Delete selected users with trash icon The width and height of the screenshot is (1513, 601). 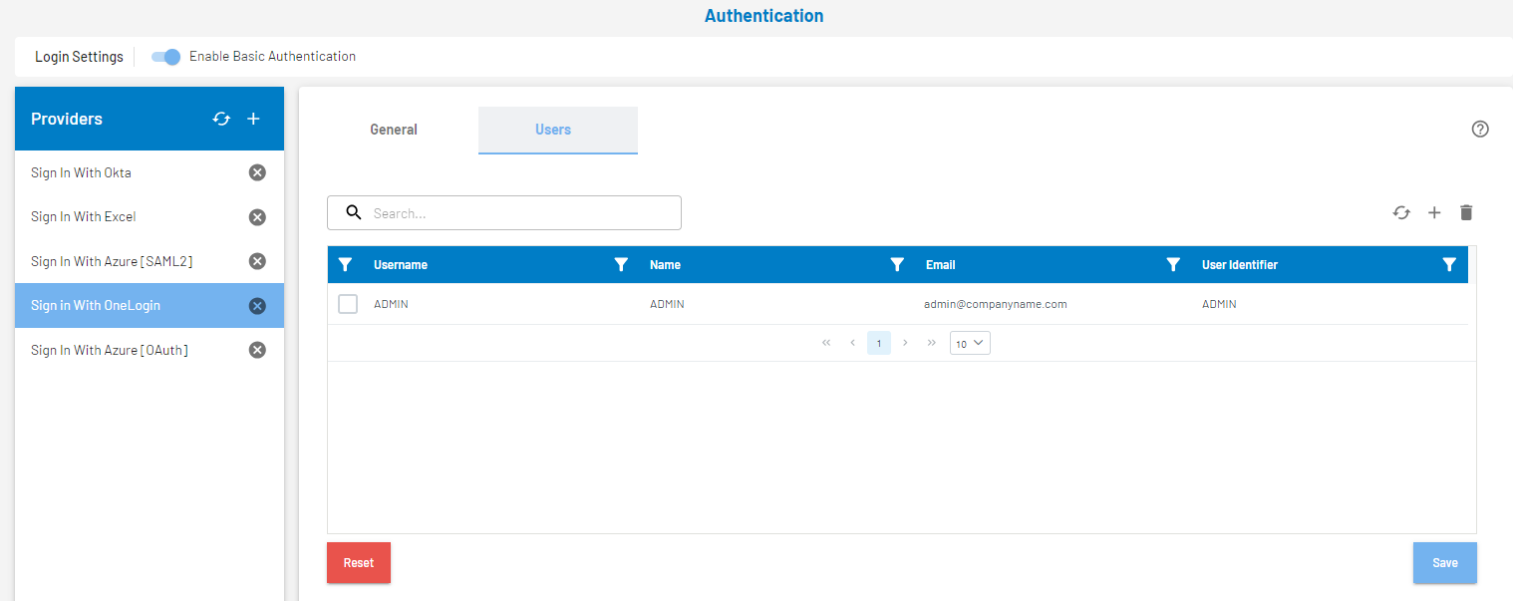pos(1466,212)
